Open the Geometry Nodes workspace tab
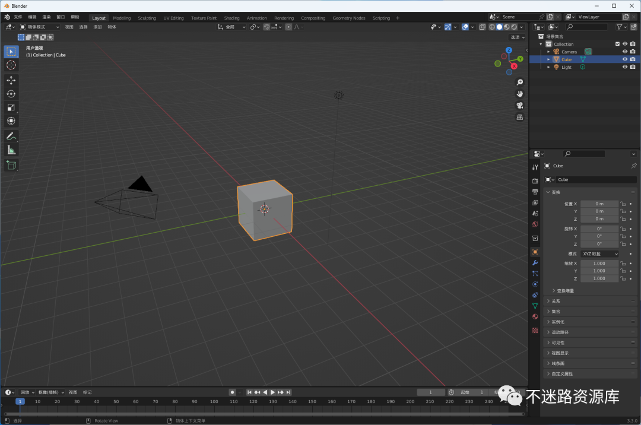 tap(349, 18)
